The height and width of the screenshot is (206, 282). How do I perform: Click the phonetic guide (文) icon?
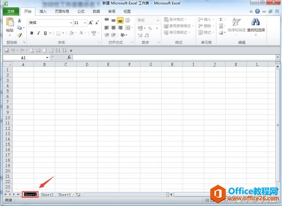[x=94, y=33]
